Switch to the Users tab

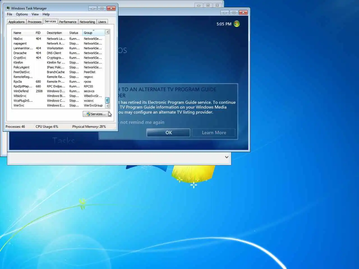(x=102, y=22)
